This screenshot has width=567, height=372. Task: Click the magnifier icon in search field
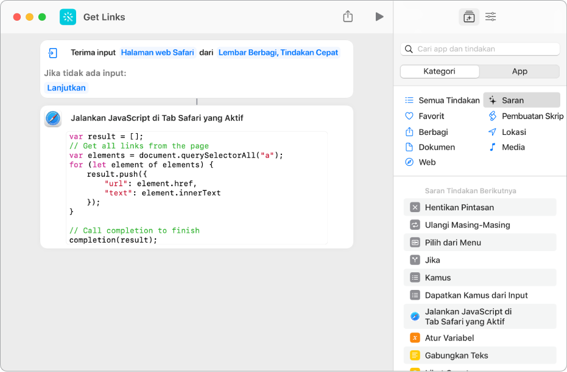(409, 49)
